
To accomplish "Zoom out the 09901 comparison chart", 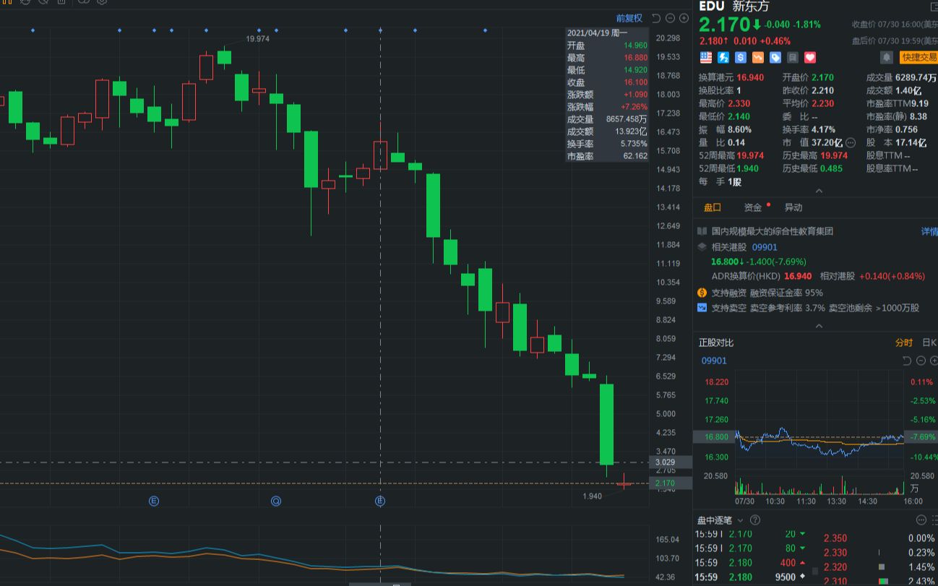I will pos(921,361).
